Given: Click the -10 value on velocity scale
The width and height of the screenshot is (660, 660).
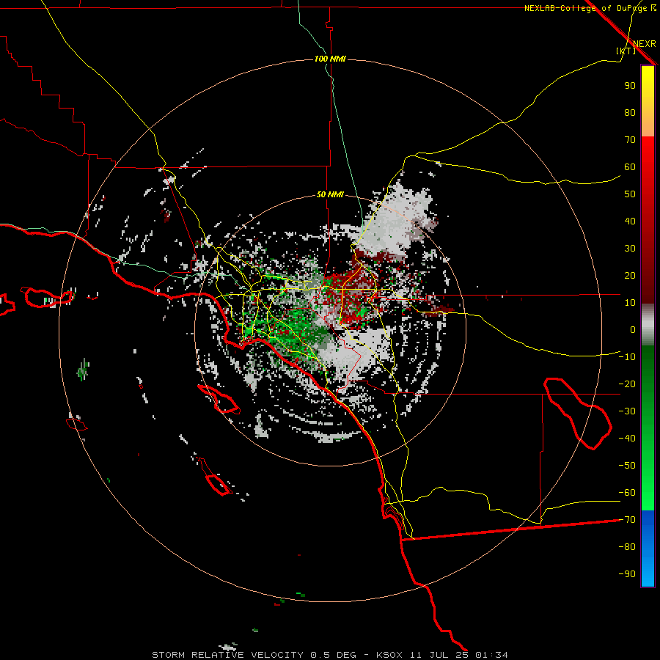Looking at the screenshot, I should pyautogui.click(x=627, y=357).
